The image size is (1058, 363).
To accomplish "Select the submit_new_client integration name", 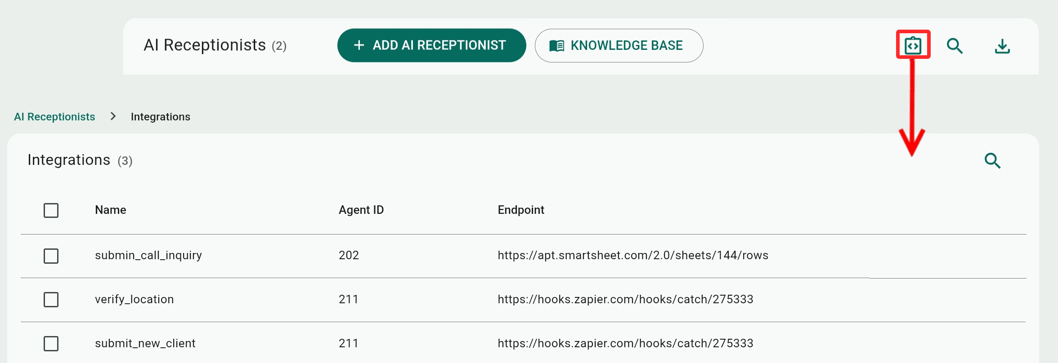I will tap(145, 343).
